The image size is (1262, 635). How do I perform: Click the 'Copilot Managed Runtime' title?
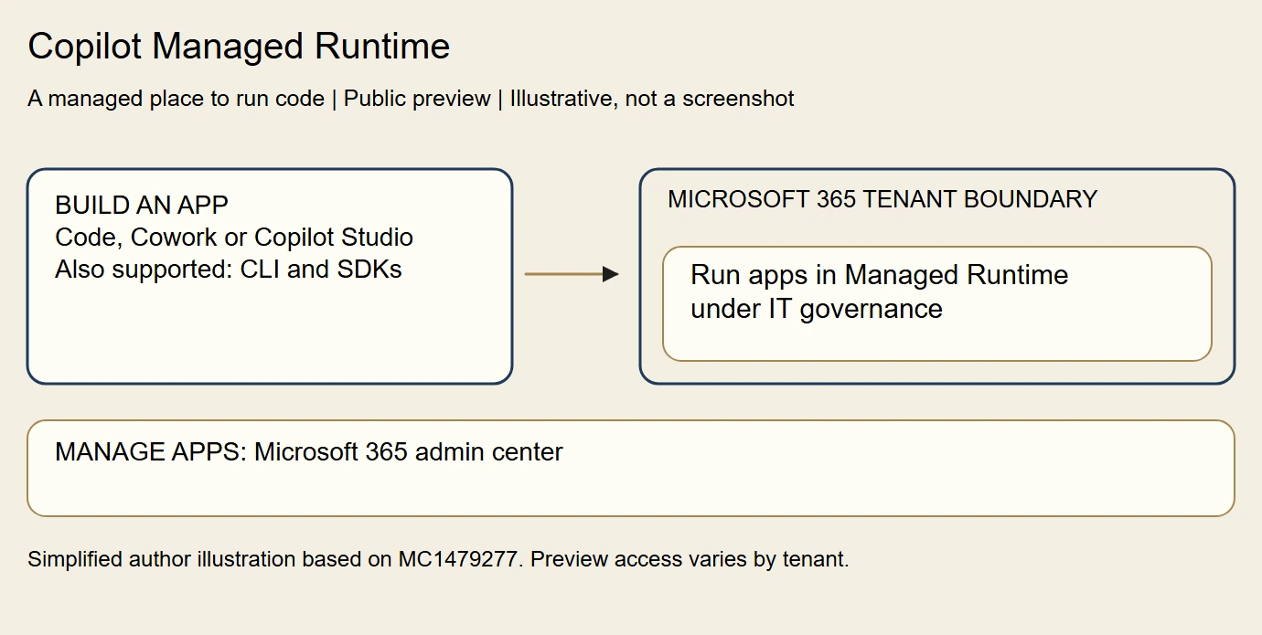239,47
